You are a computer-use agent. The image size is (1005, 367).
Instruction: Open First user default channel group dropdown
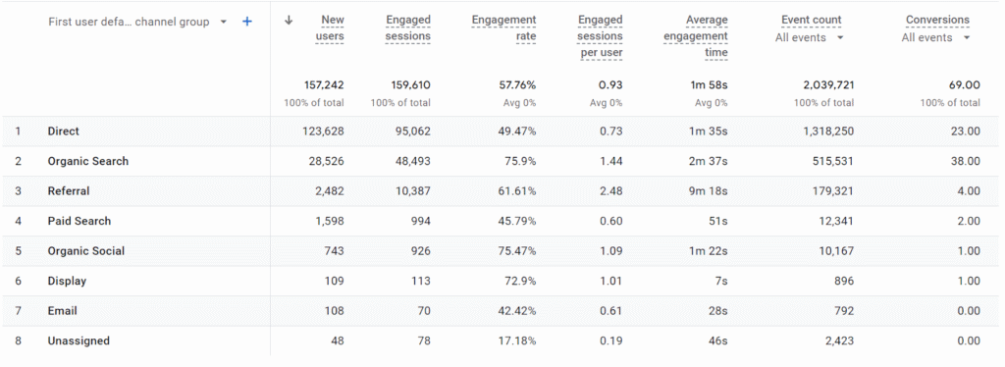pyautogui.click(x=137, y=22)
